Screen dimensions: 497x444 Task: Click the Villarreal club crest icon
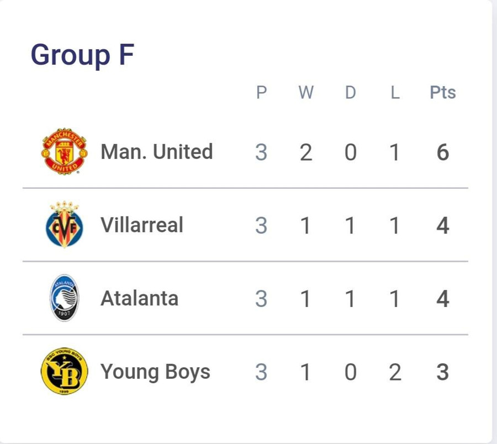[65, 225]
